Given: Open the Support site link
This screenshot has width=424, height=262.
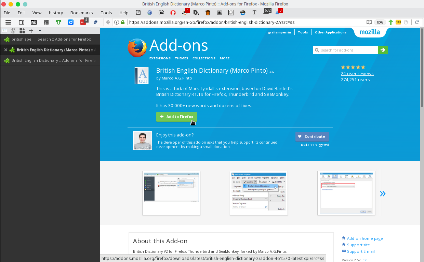Looking at the screenshot, I should pyautogui.click(x=358, y=245).
